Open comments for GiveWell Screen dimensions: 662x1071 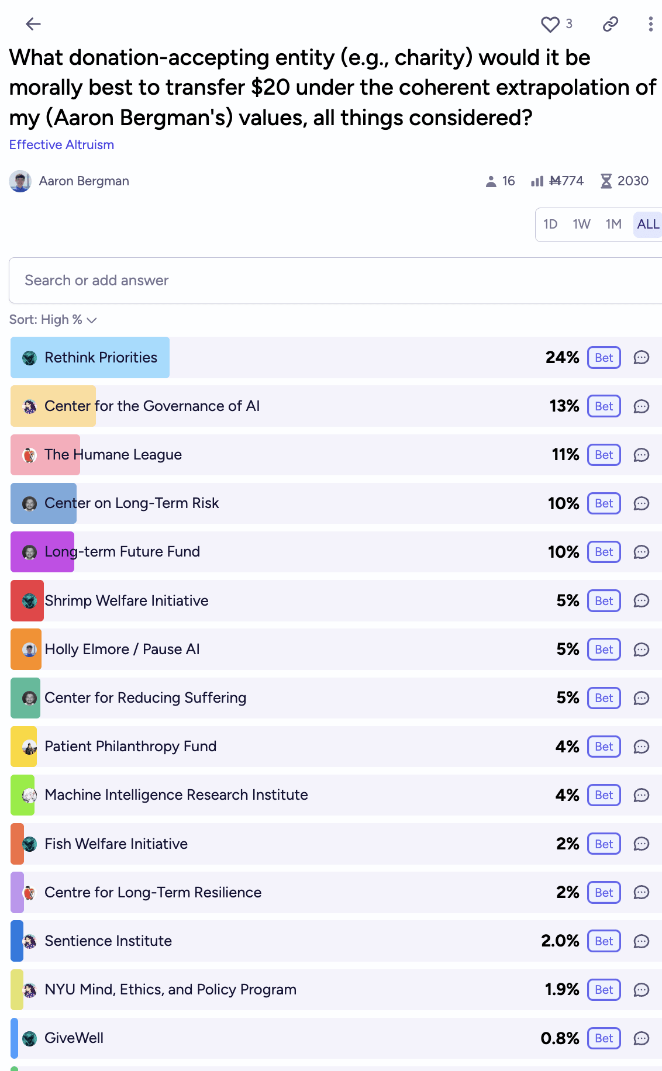[642, 1038]
